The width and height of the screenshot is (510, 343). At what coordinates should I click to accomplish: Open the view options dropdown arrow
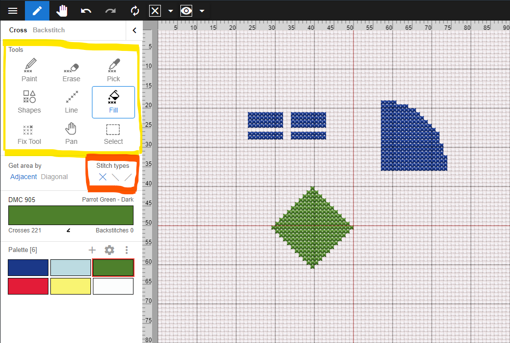coord(201,11)
